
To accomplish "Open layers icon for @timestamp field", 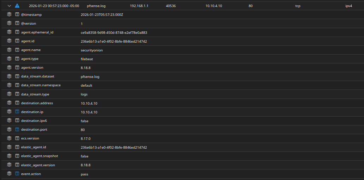I will tap(10, 15).
